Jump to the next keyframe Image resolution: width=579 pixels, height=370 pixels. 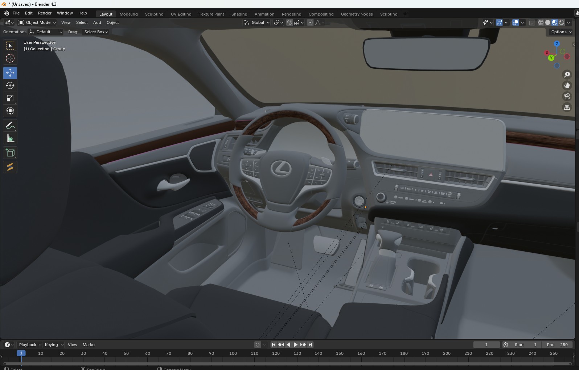coord(303,345)
